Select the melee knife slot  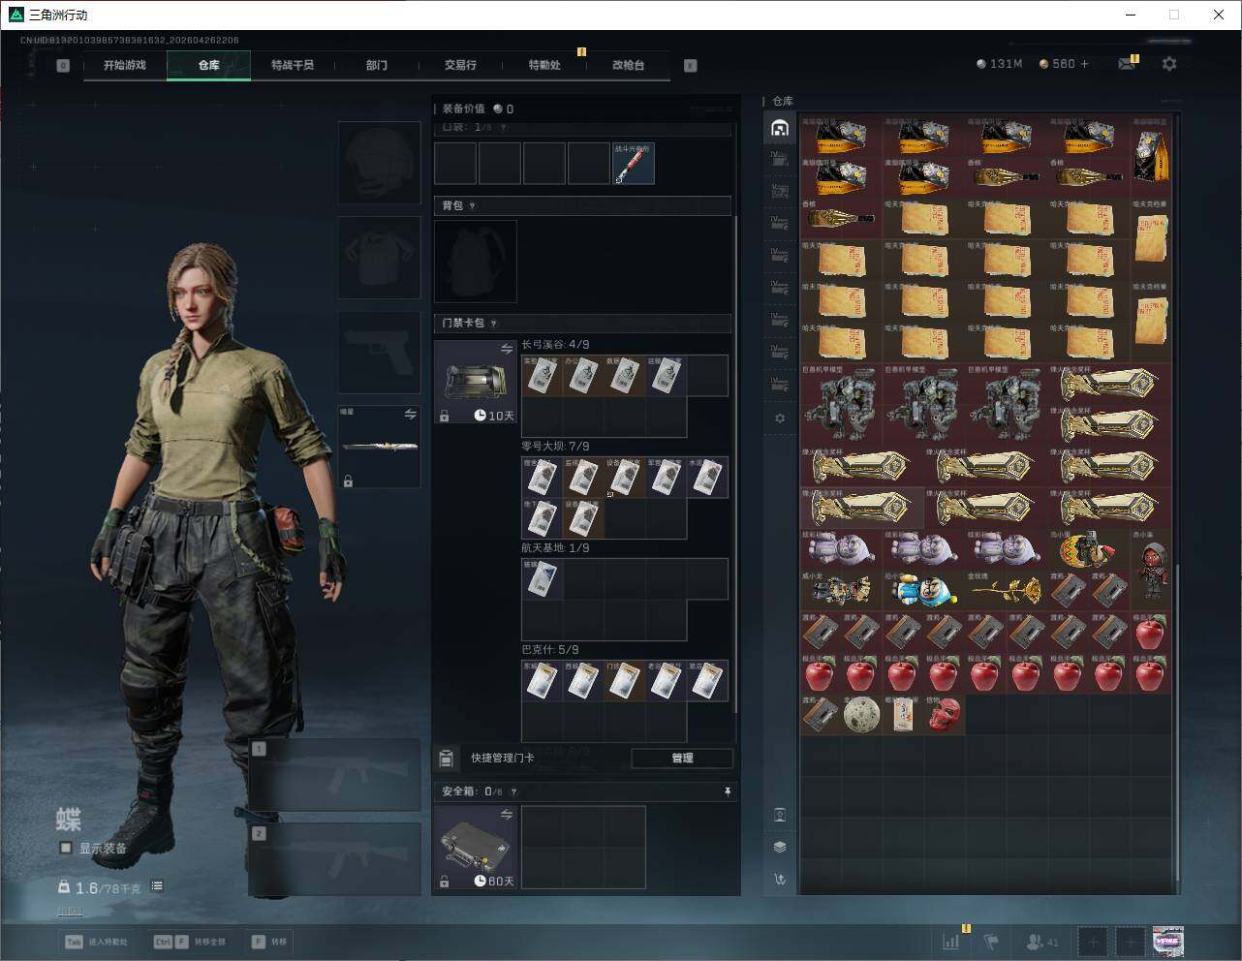click(x=379, y=447)
